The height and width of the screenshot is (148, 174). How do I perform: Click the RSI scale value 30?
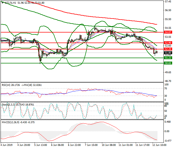166,96
